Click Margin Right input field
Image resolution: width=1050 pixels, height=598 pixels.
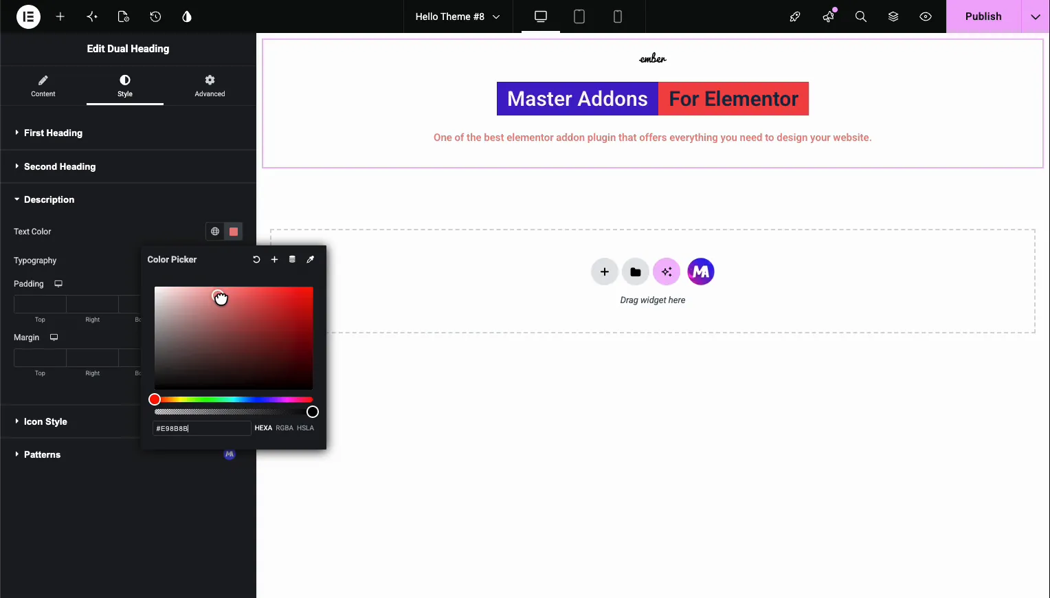92,357
